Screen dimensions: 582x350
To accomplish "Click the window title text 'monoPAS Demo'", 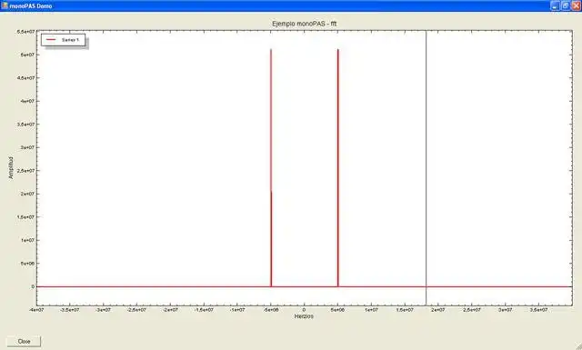I will 31,6.
